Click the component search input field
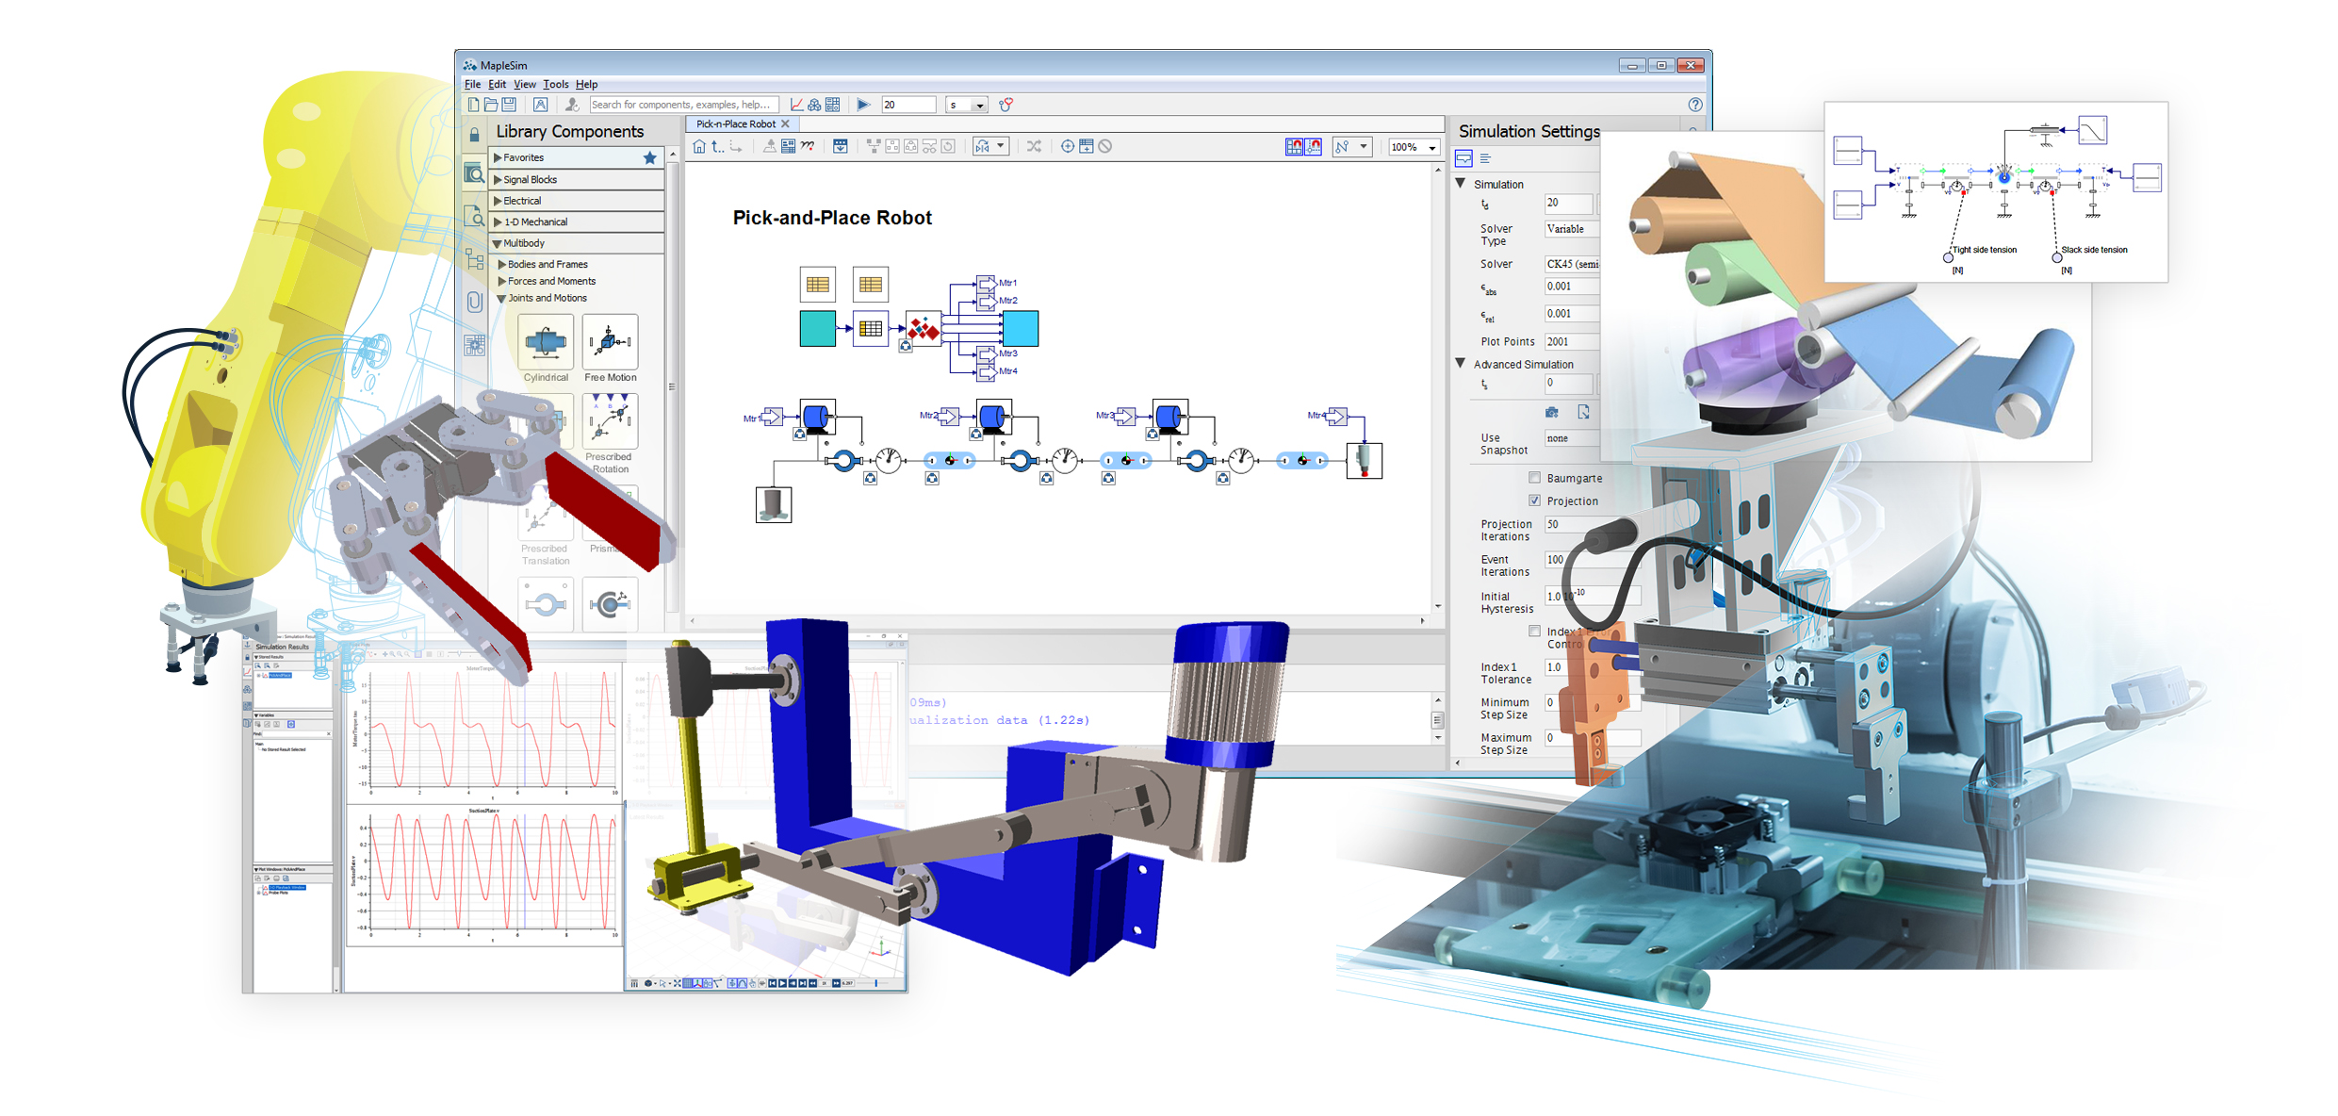The width and height of the screenshot is (2338, 1116). [x=683, y=105]
